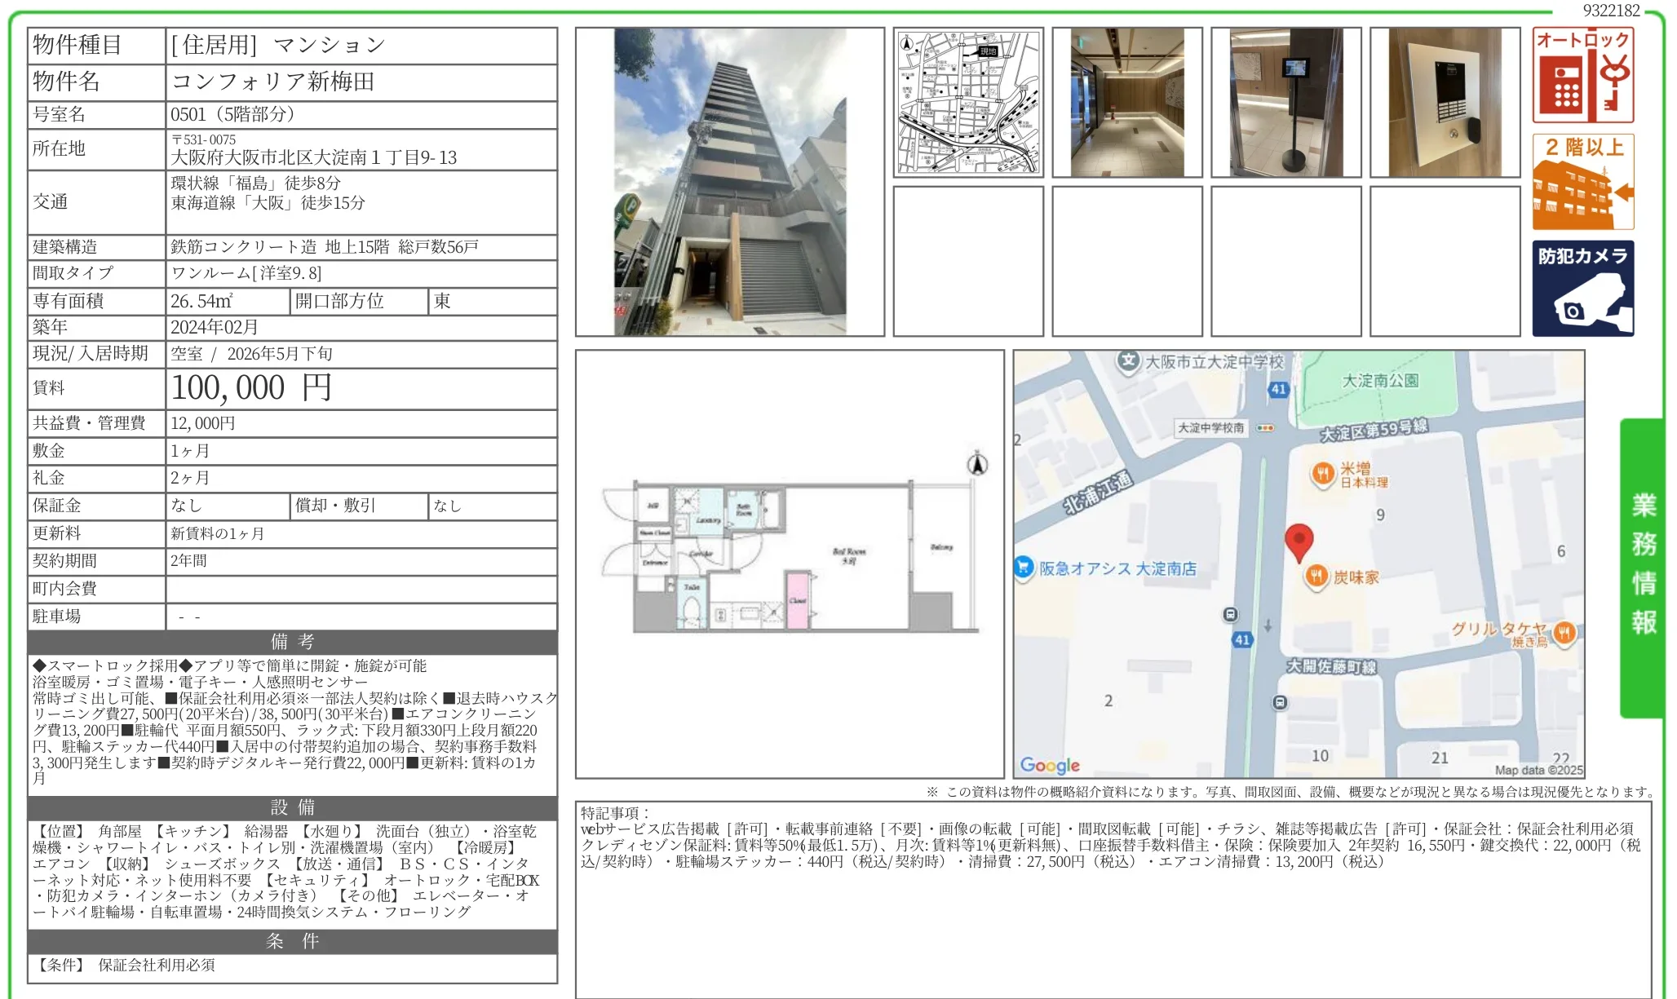Screen dimensions: 1677x999
Task: Open the Google logo link on the map
Action: [1051, 765]
